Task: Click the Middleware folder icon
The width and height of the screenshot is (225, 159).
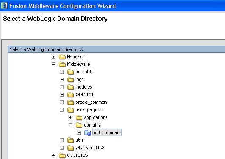Action: 62,65
